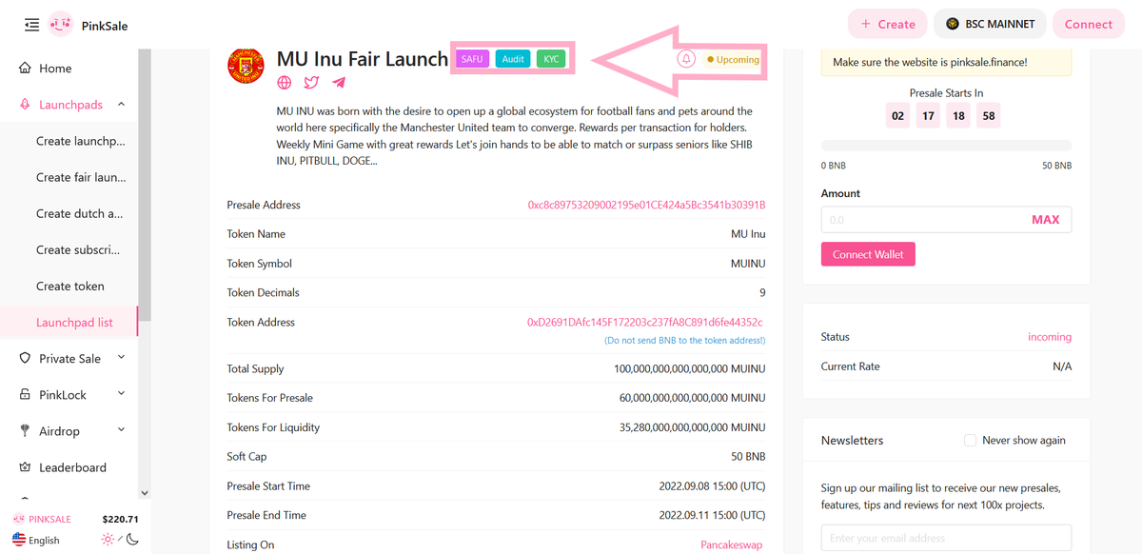Click the Newsletters heading
1142x554 pixels.
(x=852, y=441)
